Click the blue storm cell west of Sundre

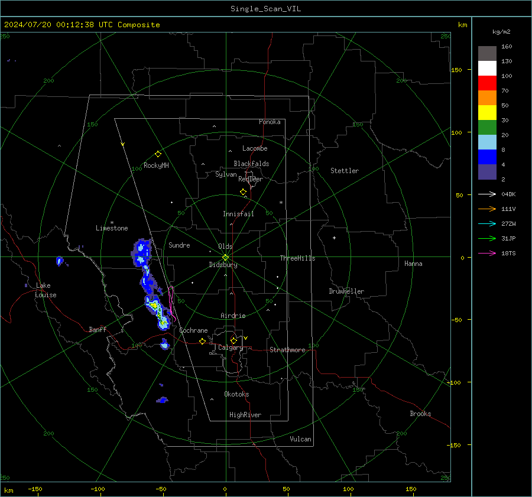tap(141, 252)
